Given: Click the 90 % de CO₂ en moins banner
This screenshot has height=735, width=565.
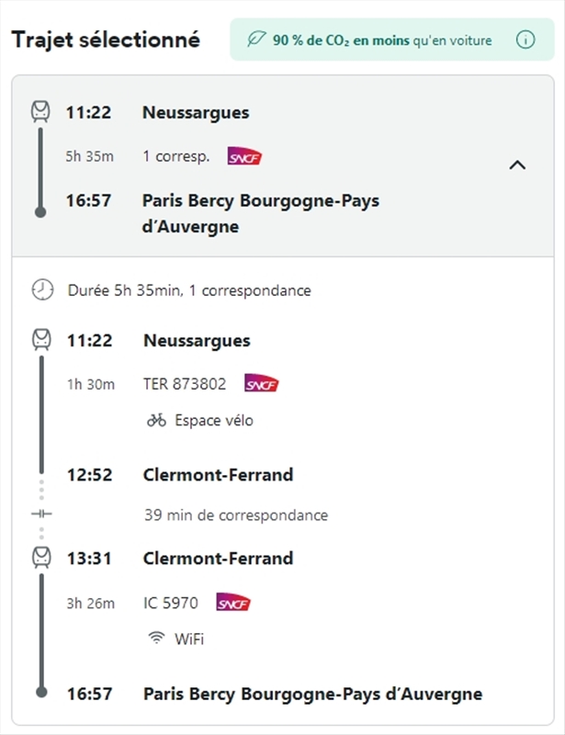Looking at the screenshot, I should (382, 40).
